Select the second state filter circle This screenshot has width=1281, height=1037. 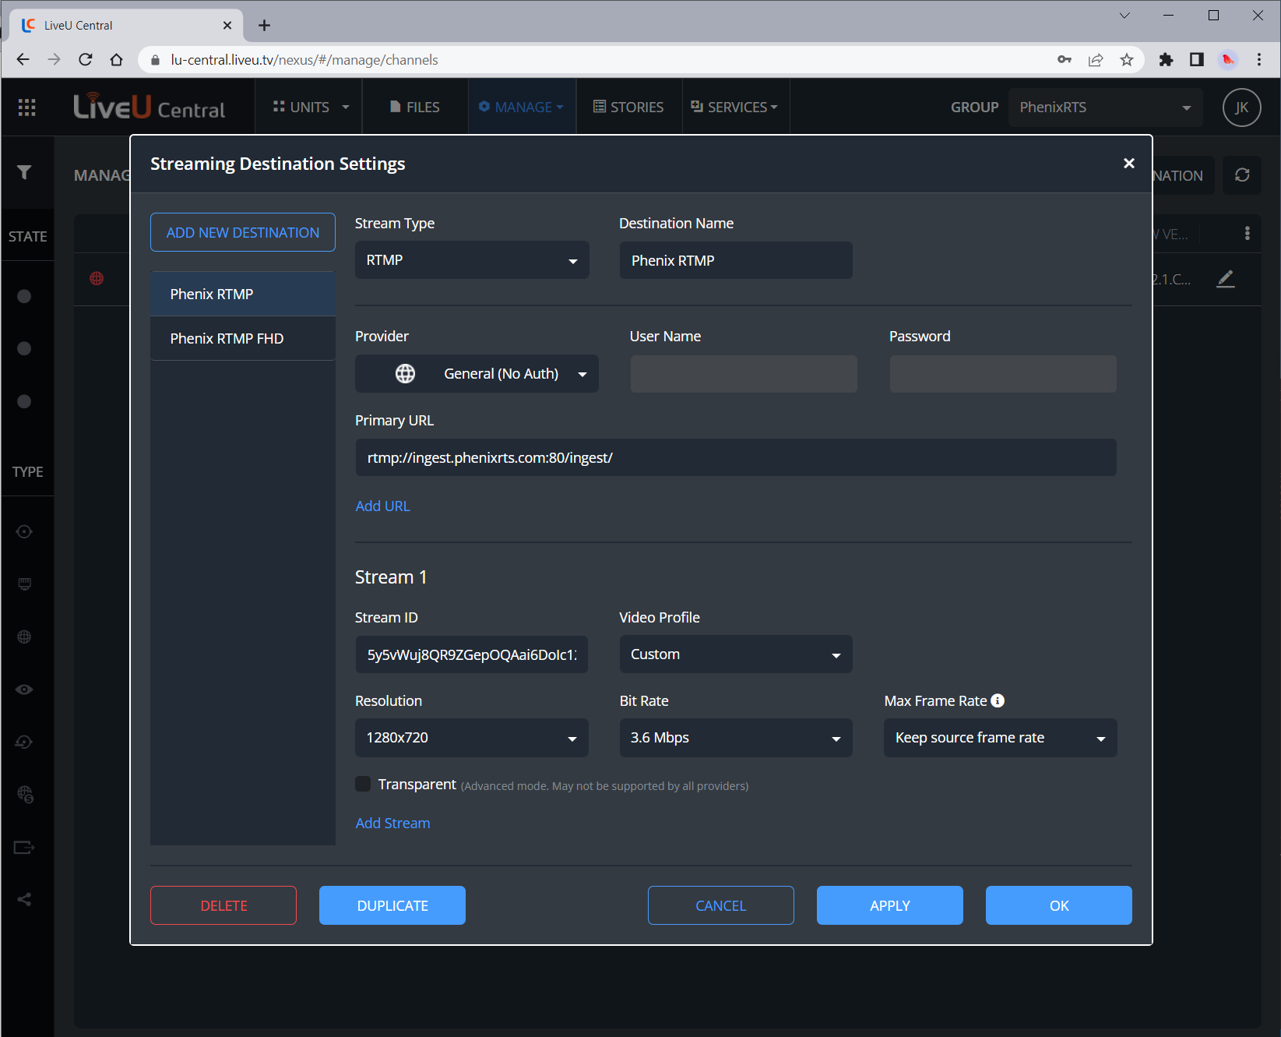click(24, 348)
